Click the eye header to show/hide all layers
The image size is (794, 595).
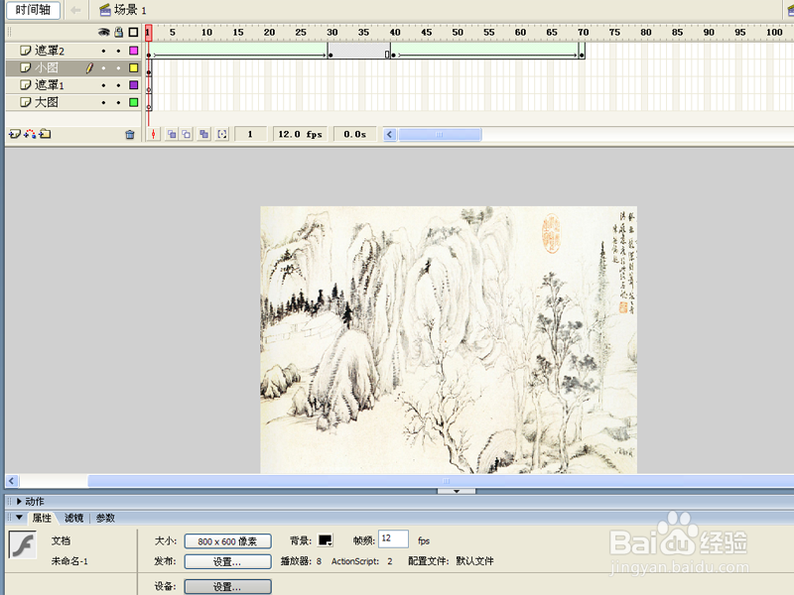104,33
